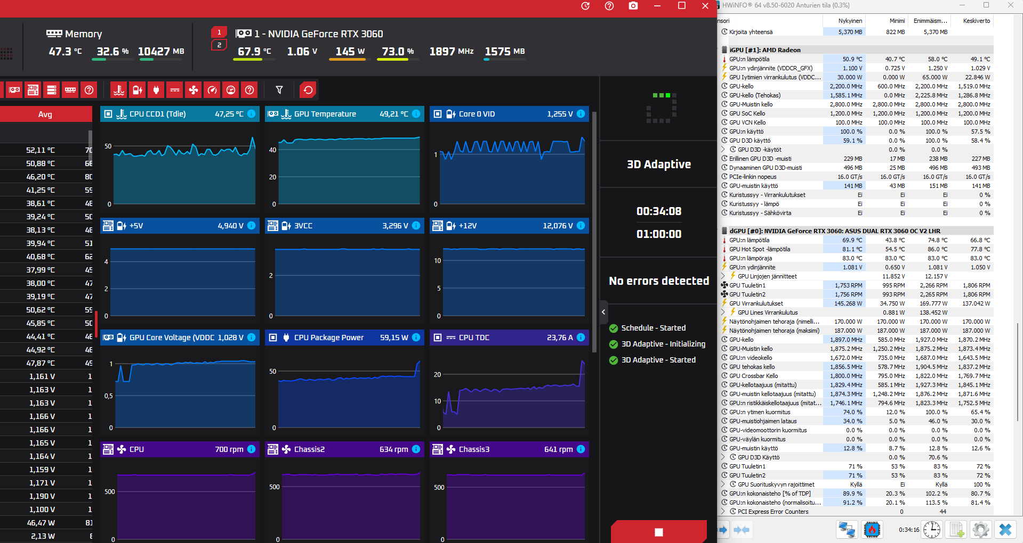Toggle the storage drives filter icon
The height and width of the screenshot is (543, 1023).
[52, 90]
